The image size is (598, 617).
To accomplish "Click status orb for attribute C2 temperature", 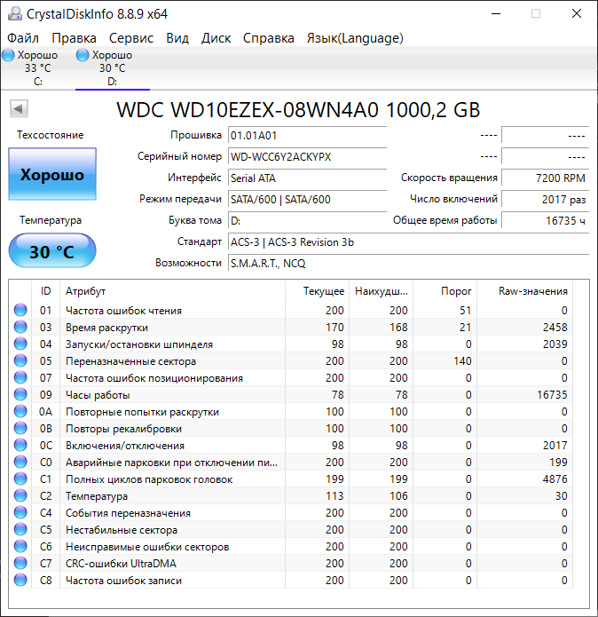I will coord(20,495).
